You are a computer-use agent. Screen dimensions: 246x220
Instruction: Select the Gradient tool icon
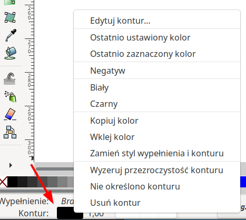tap(10, 3)
